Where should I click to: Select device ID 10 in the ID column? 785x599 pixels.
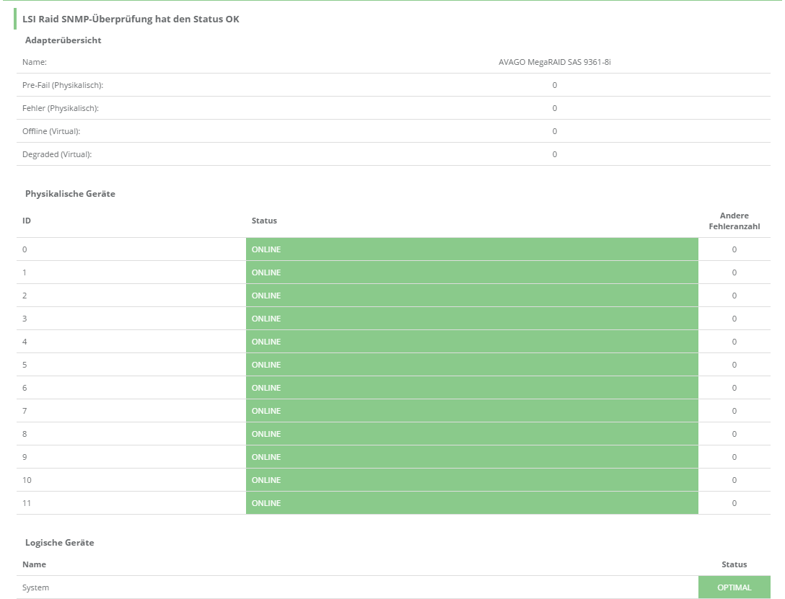click(x=27, y=480)
